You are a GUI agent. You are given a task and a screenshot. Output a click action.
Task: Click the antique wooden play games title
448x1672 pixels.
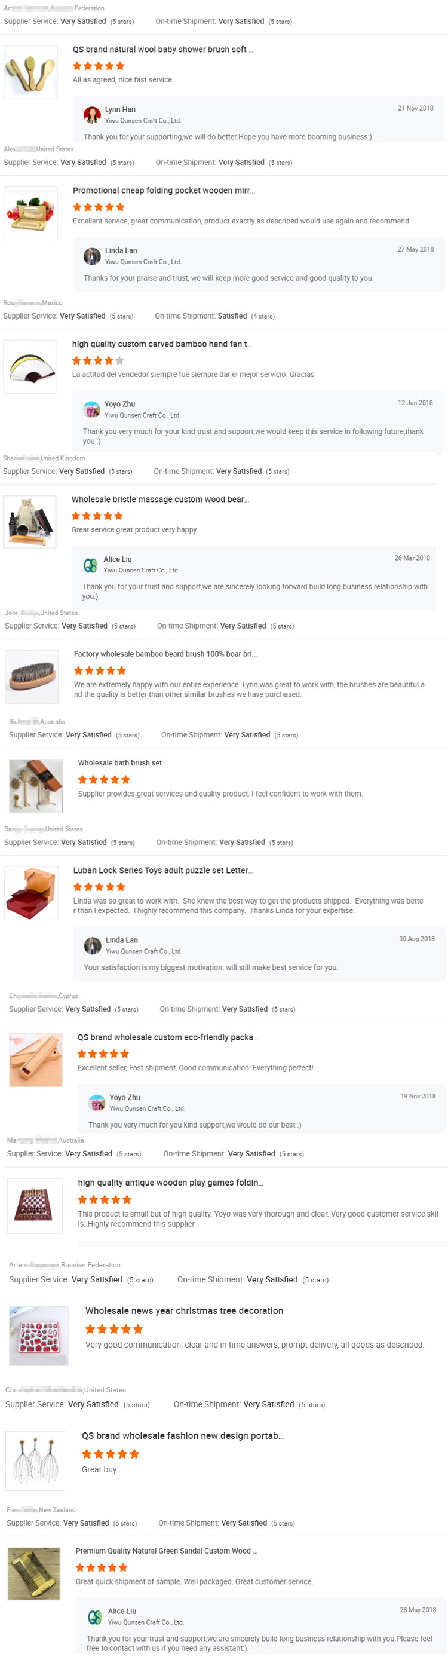(169, 1183)
